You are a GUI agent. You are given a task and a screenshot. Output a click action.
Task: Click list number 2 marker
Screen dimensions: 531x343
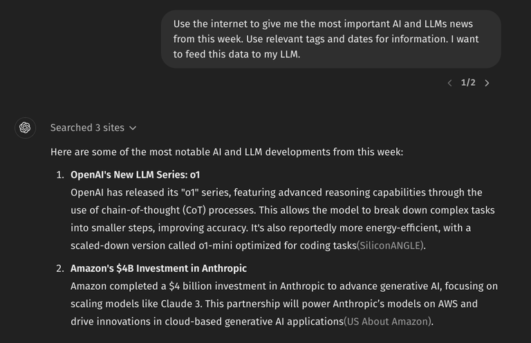60,268
